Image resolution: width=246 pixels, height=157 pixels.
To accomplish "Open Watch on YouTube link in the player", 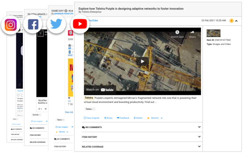I will tap(100, 90).
